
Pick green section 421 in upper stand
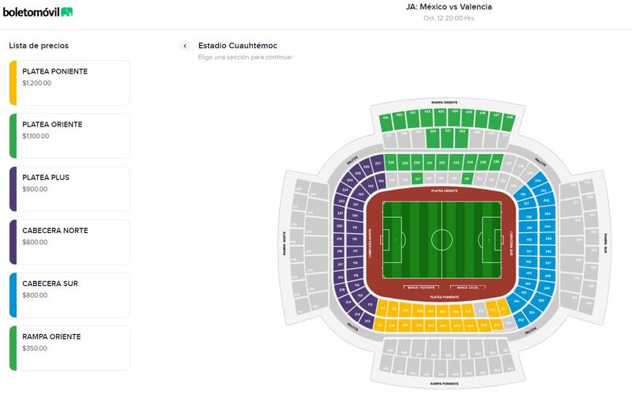point(413,114)
